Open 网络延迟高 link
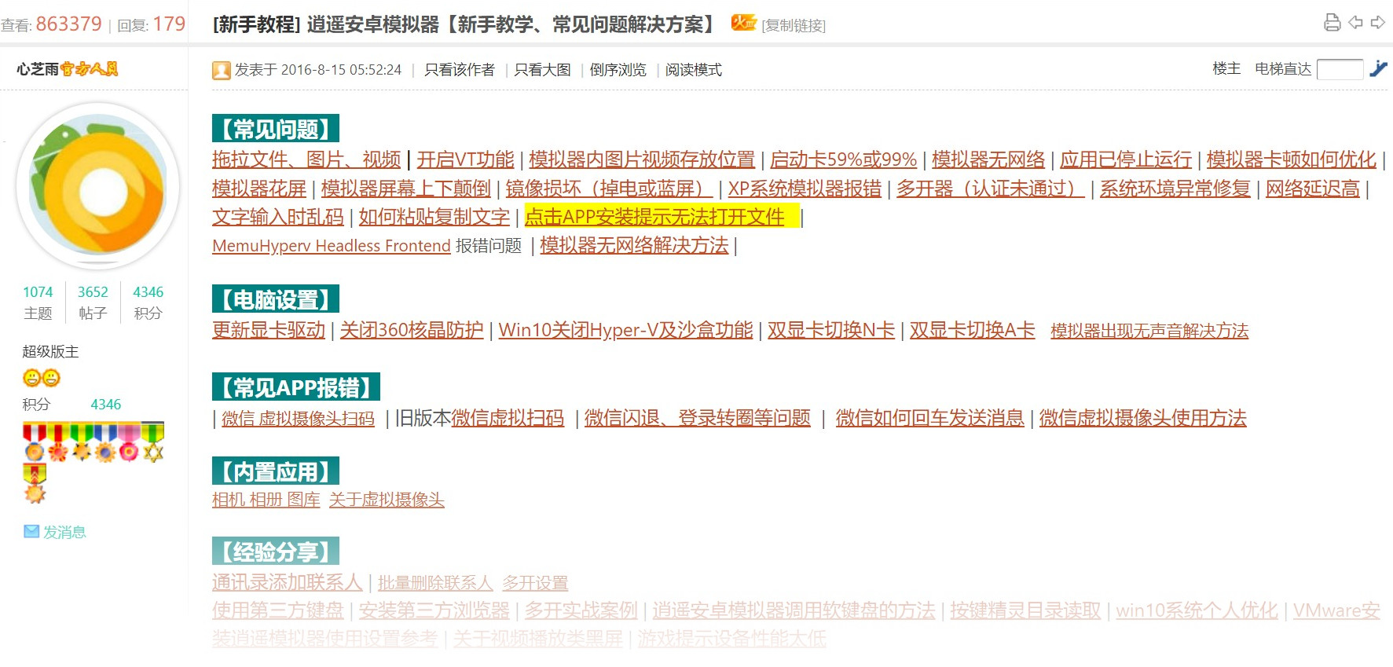Image resolution: width=1393 pixels, height=667 pixels. coord(1312,189)
